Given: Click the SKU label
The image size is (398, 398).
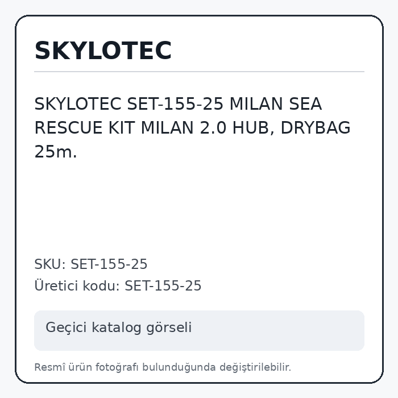Looking at the screenshot, I should 50,264.
